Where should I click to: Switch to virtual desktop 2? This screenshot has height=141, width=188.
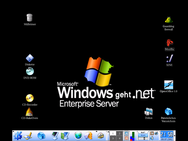click(119, 133)
